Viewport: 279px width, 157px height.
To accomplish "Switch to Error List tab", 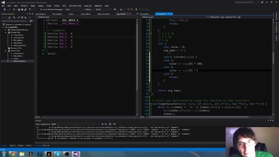I will (46, 146).
